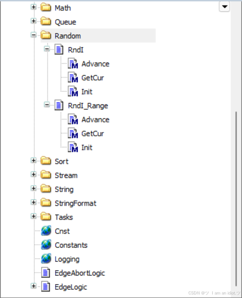Viewport: 242px width, 298px height.
Task: Click the Sort folder icon
Action: [46, 161]
